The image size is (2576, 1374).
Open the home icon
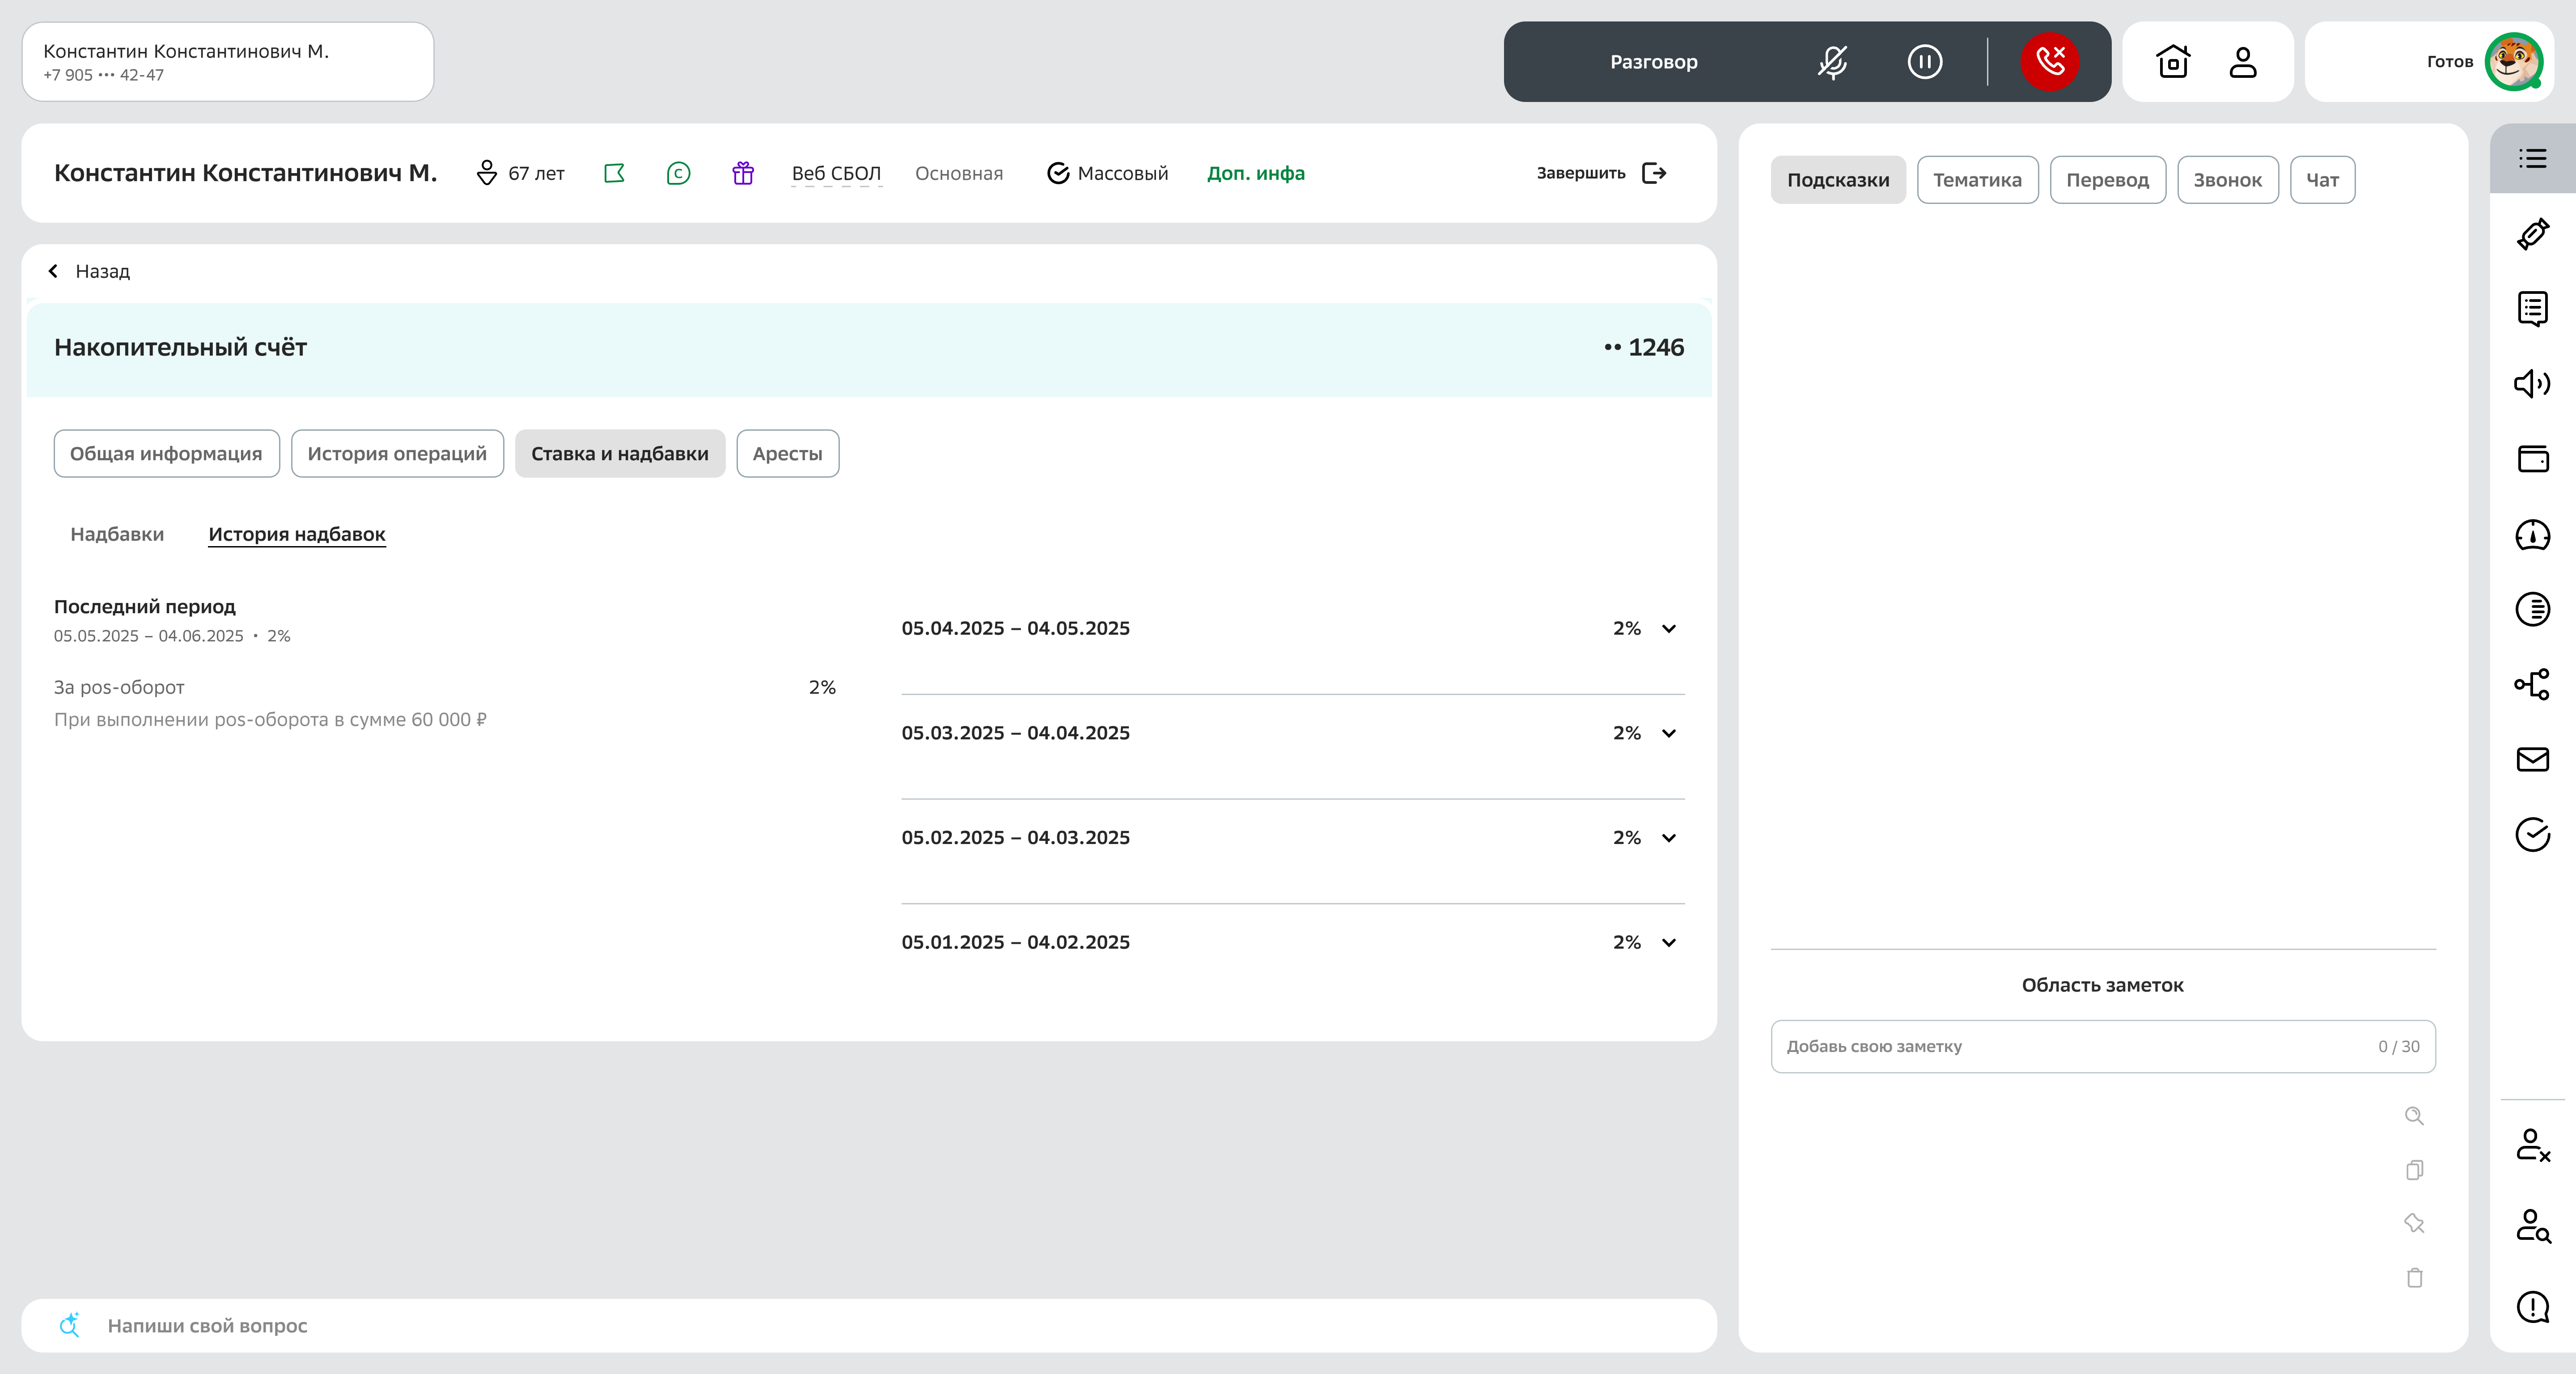point(2173,62)
